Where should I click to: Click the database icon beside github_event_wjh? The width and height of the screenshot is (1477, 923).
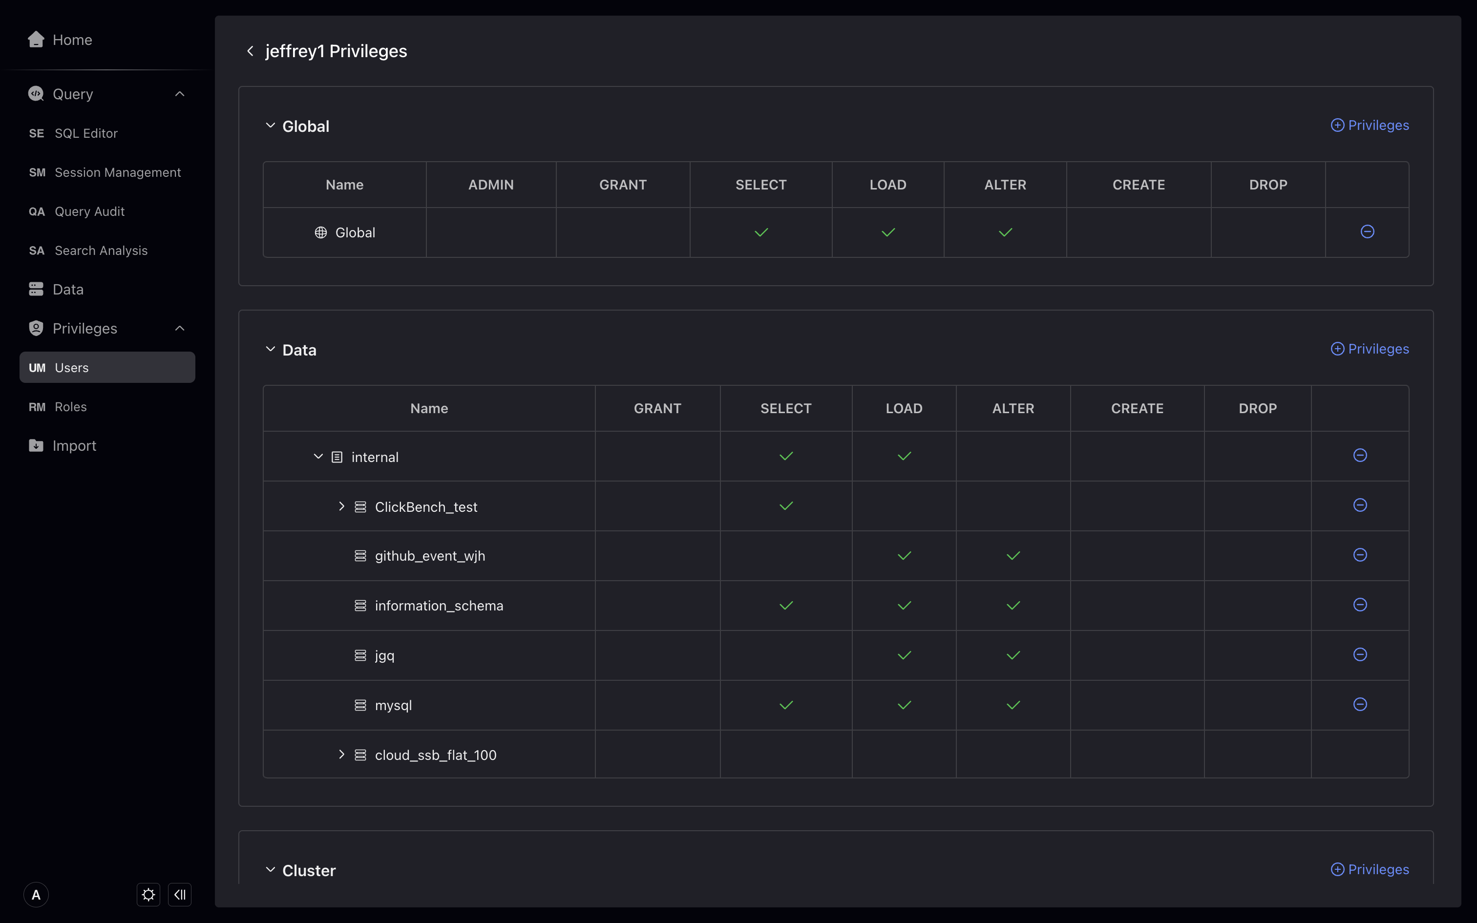361,556
